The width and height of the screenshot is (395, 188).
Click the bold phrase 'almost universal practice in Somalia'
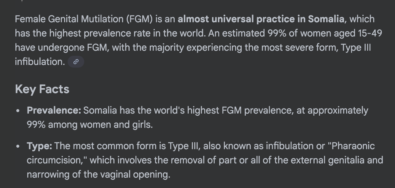click(261, 19)
